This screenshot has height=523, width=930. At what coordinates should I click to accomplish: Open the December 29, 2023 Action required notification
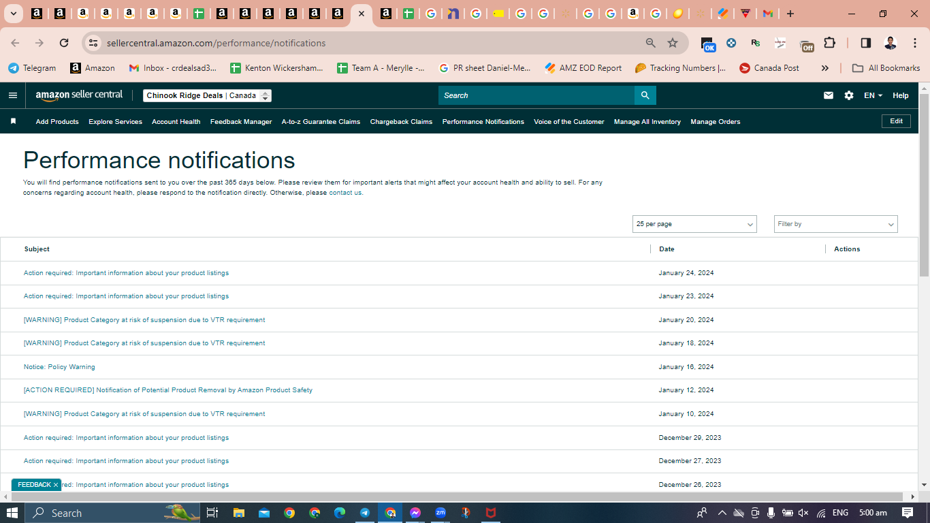(x=126, y=438)
